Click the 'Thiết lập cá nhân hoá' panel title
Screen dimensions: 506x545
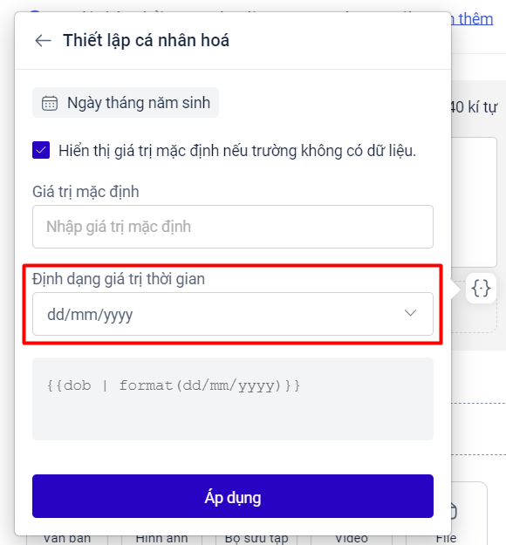click(x=146, y=40)
